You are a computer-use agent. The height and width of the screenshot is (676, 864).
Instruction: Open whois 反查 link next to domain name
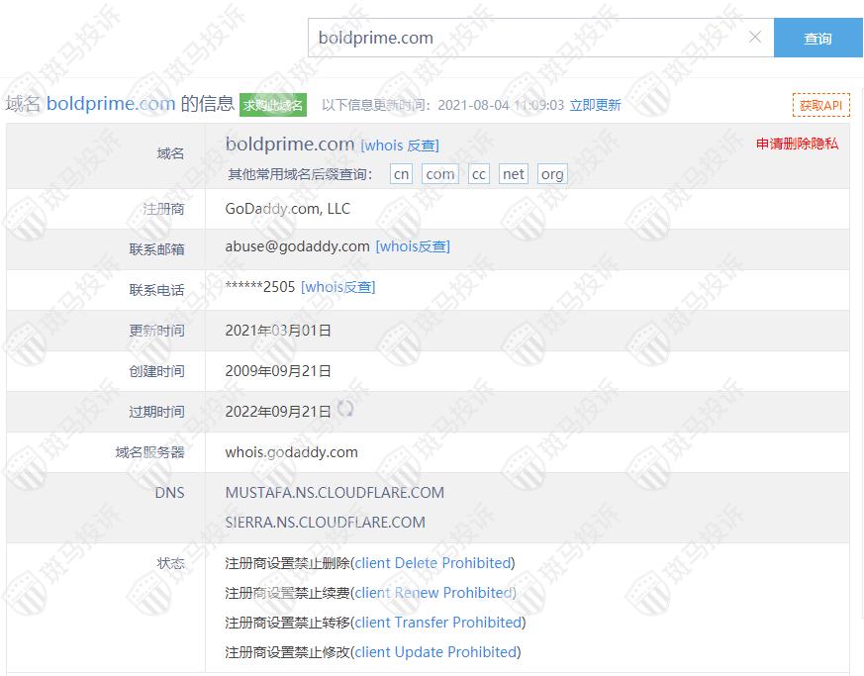[x=400, y=145]
